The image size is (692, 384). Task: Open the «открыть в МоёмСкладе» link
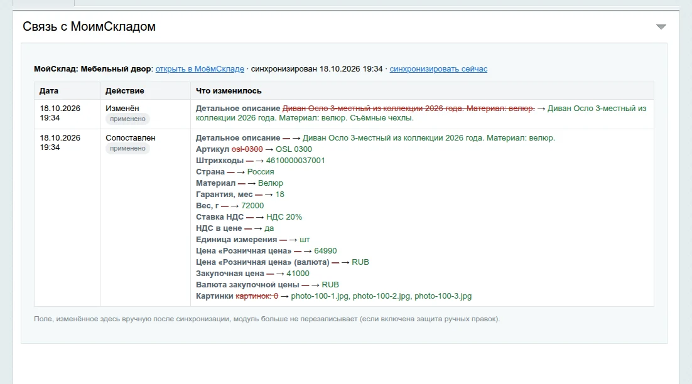pos(200,69)
